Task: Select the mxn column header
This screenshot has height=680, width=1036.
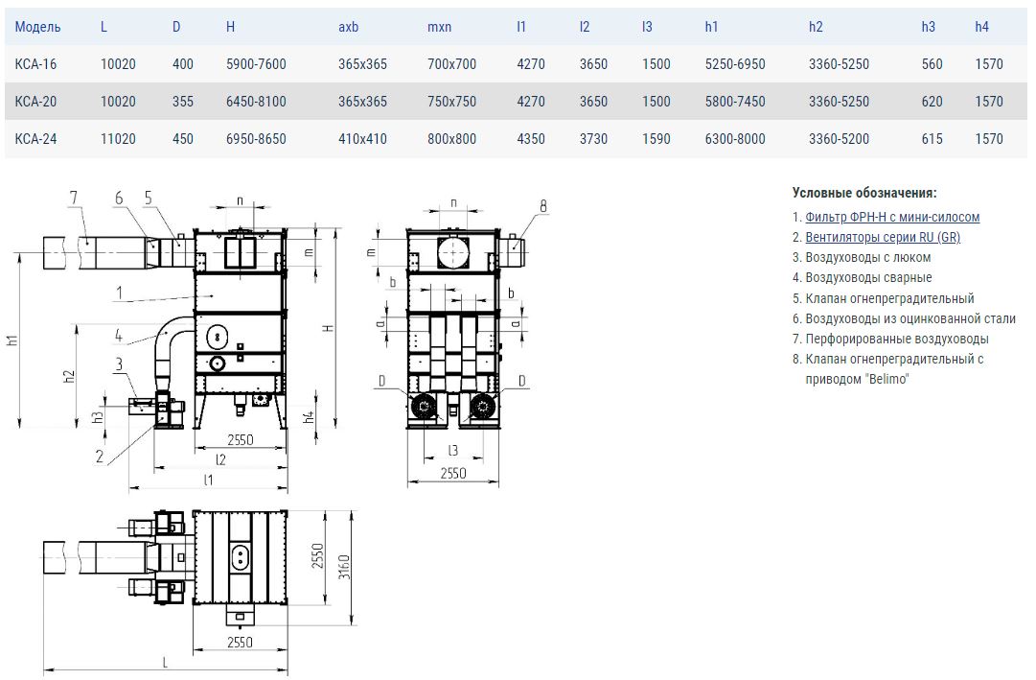Action: point(439,27)
